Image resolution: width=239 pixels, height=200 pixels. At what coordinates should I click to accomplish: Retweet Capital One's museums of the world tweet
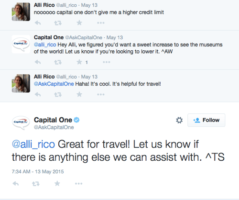coord(58,62)
